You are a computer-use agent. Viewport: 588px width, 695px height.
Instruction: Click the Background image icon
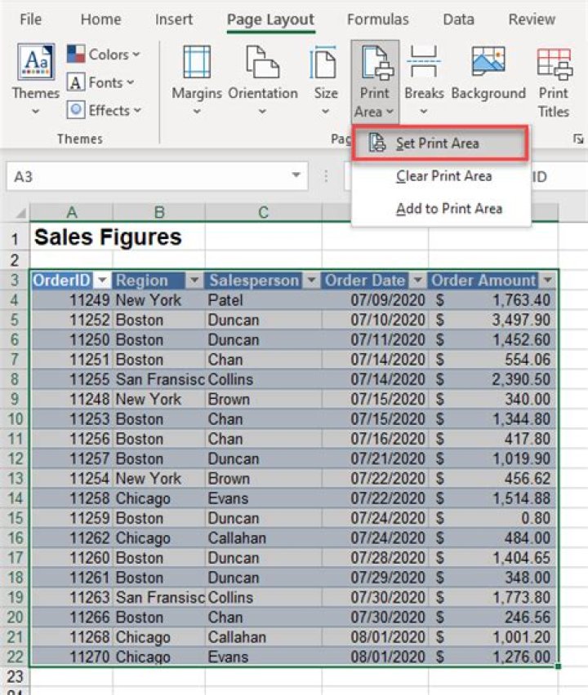[488, 63]
